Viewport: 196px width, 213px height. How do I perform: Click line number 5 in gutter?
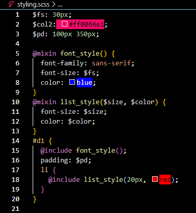pyautogui.click(x=17, y=54)
